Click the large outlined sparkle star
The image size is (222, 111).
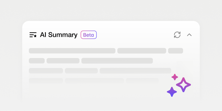tap(183, 85)
